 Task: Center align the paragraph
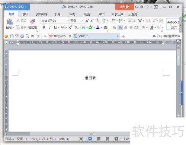120,28
